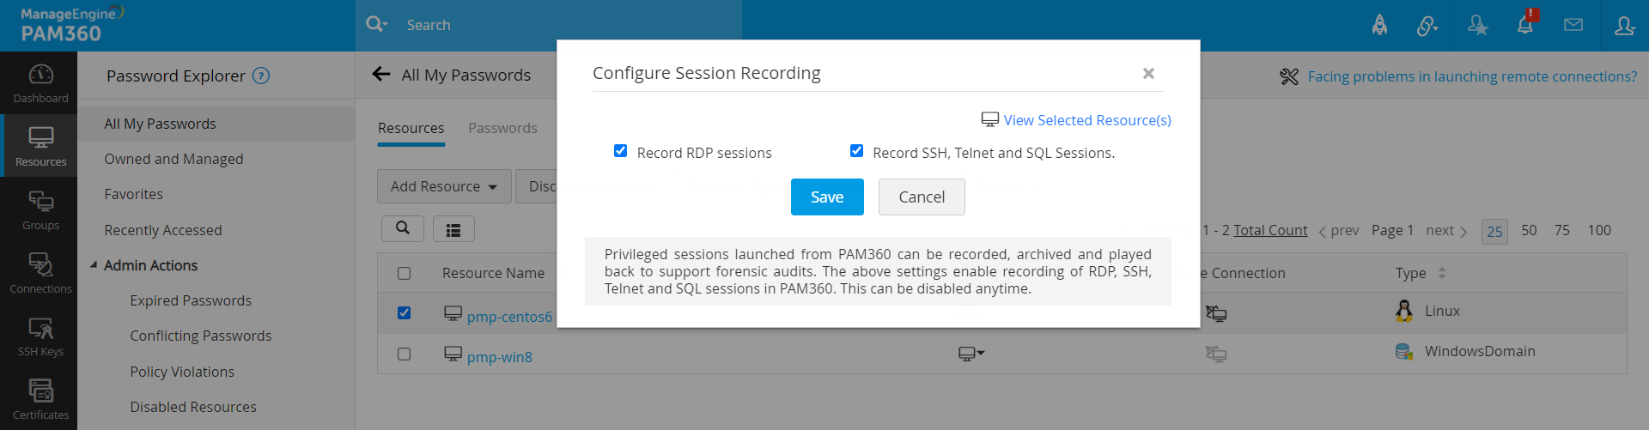Toggle Record SSH, Telnet and SQL Sessions
The image size is (1649, 430).
(x=856, y=151)
